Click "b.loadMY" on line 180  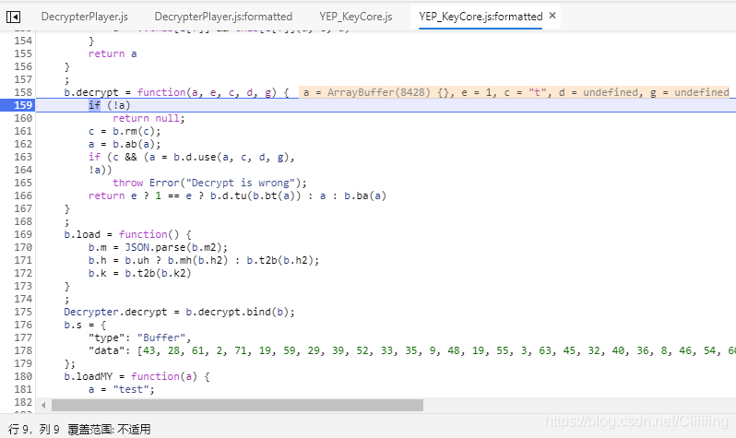(x=89, y=376)
